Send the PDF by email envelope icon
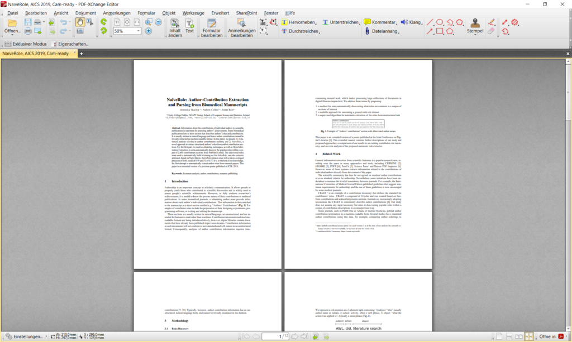 pos(37,31)
